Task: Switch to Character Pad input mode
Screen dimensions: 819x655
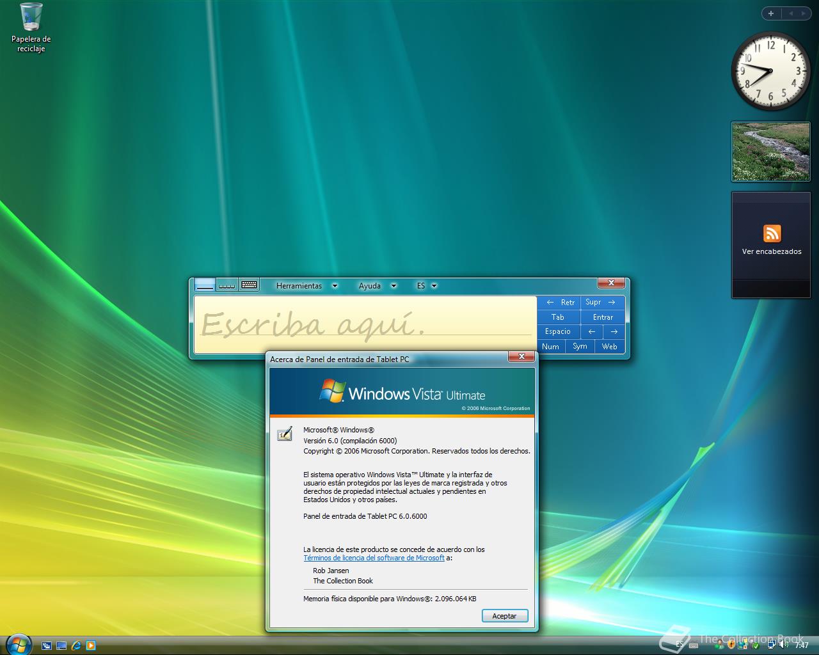Action: click(227, 285)
